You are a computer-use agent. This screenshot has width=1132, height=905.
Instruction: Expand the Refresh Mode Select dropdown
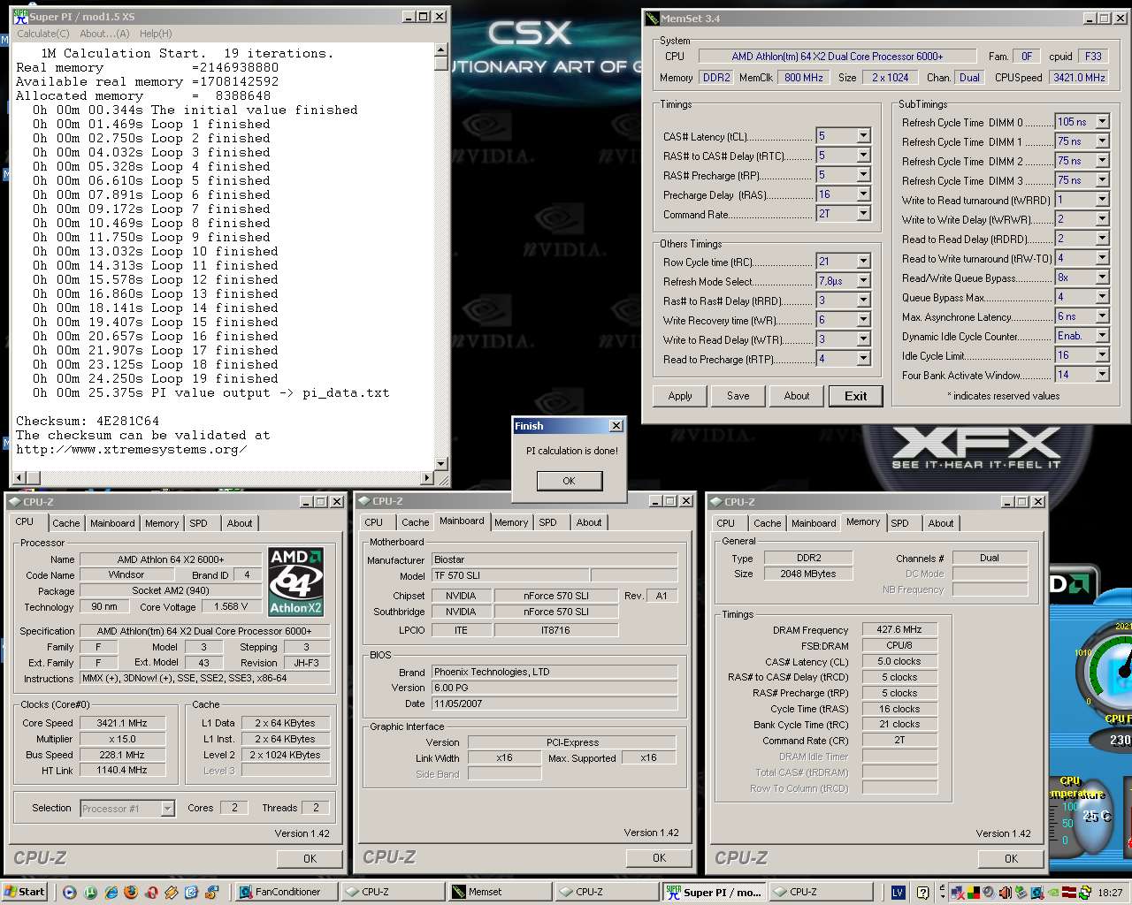click(x=863, y=281)
